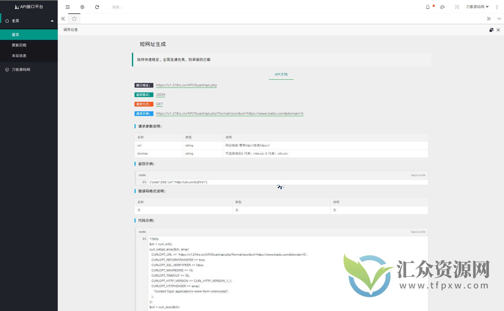Click the three-dot more options icon
The width and height of the screenshot is (504, 311).
point(497,7)
